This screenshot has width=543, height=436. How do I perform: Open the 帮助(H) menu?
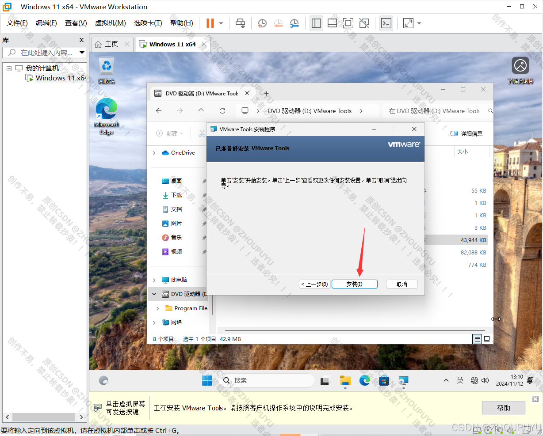[181, 23]
